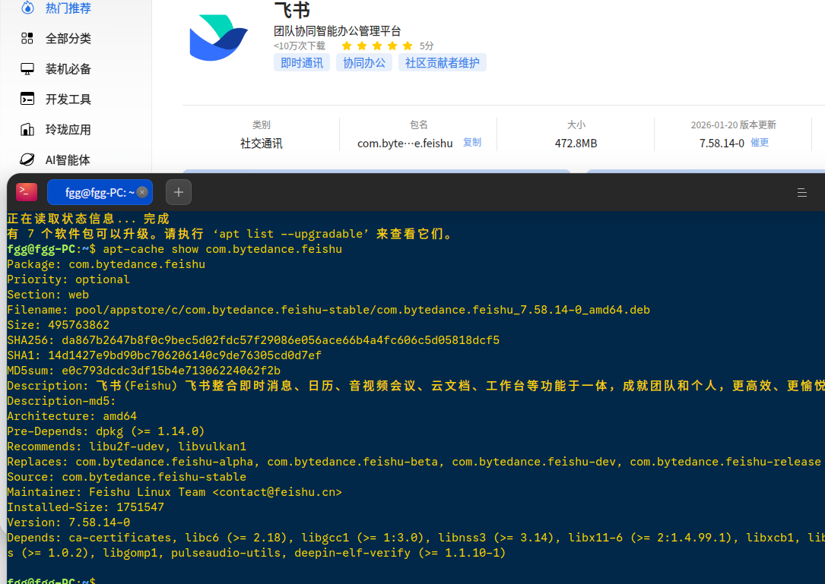Click the planet icon beside AI智能体

pyautogui.click(x=27, y=159)
